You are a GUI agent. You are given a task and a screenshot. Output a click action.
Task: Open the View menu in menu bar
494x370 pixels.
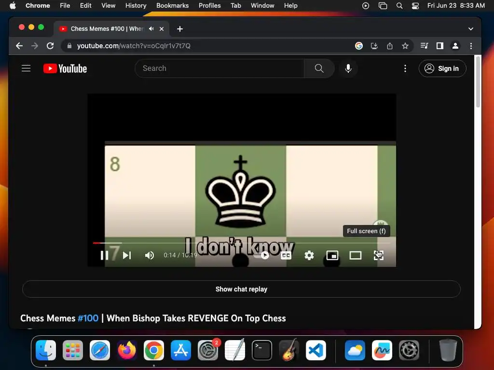[x=108, y=5]
